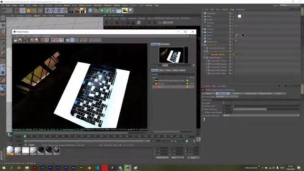
Task: Collapse the tracker group expander
Action: [204, 57]
